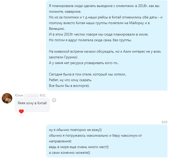This screenshot has width=170, height=160.
Task: Click the sentence starting 'На киевской встрече'
Action: tap(105, 52)
